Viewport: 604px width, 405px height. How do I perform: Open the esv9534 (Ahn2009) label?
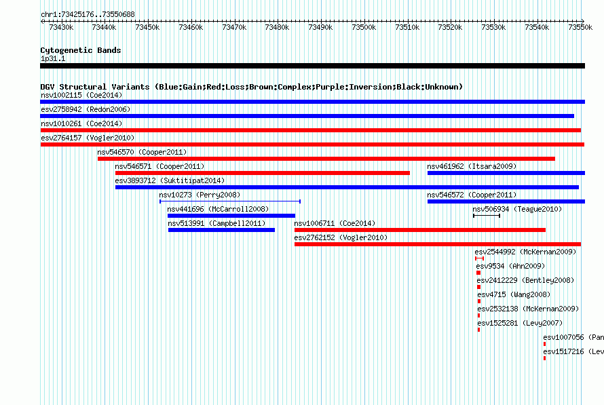(x=510, y=266)
